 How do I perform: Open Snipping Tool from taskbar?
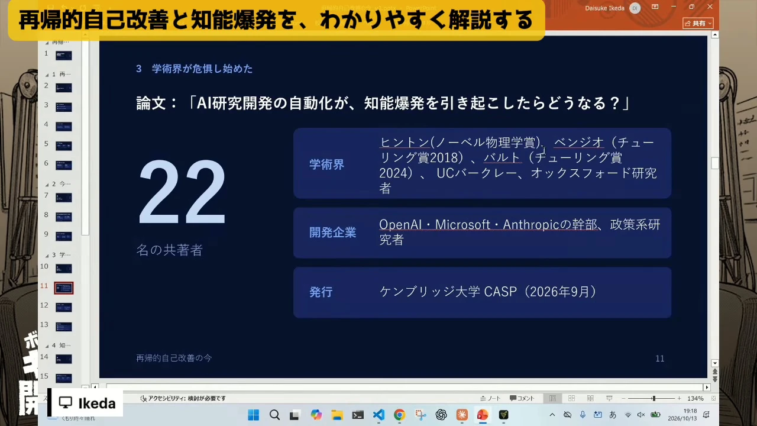420,415
